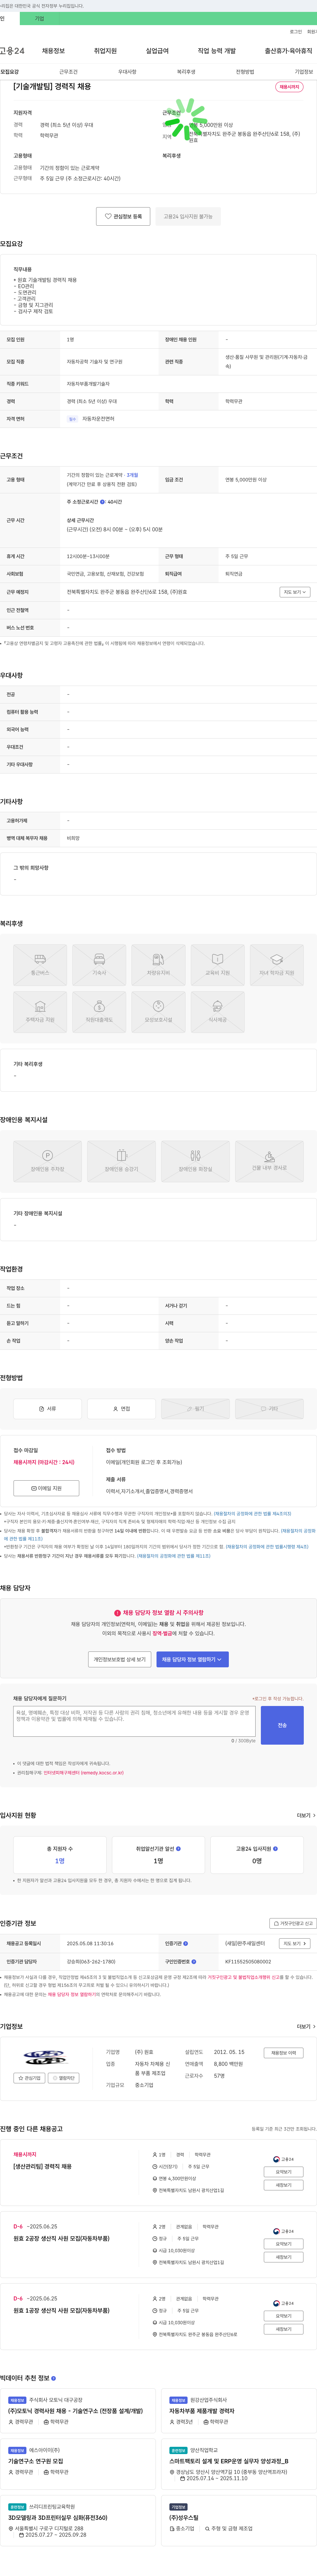The image size is (317, 2576).
Task: Switch to the 근무조건 tab
Action: [68, 72]
